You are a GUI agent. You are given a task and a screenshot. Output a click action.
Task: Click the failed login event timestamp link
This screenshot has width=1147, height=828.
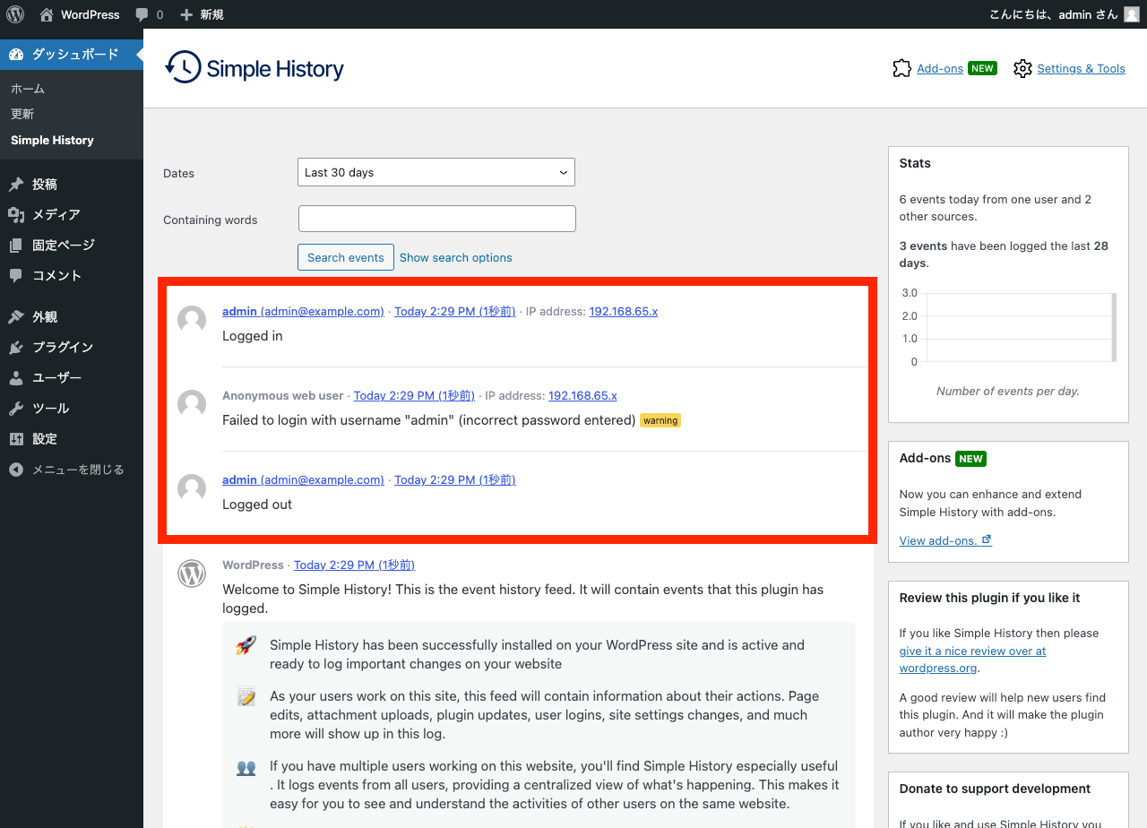click(414, 395)
